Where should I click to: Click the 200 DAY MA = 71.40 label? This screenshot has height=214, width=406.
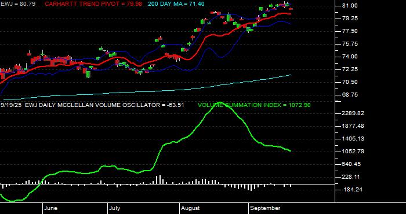(176, 4)
